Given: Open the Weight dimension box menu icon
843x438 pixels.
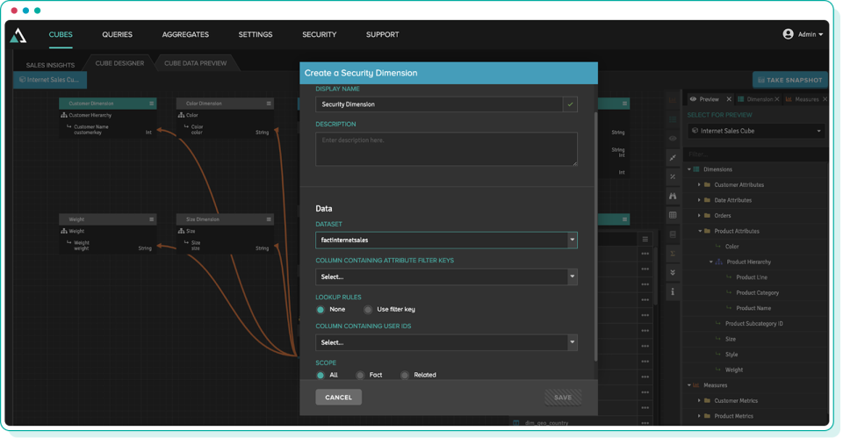Looking at the screenshot, I should click(152, 219).
